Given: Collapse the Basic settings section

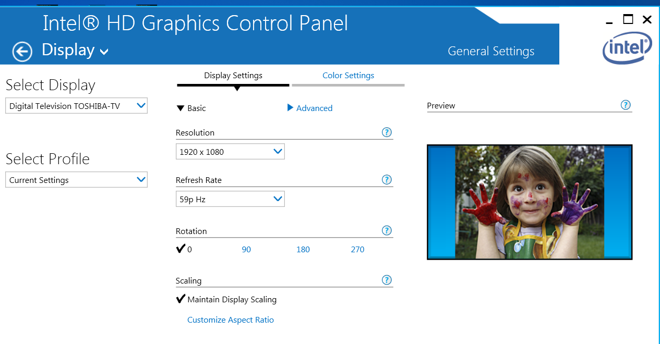Looking at the screenshot, I should click(191, 108).
